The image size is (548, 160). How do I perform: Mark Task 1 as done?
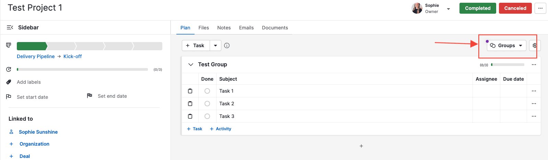point(207,91)
